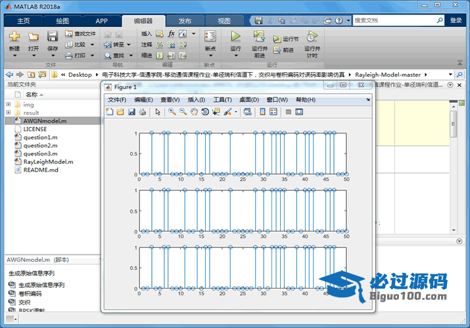470x328 pixels.
Task: Click the 搜索文档 search documentation field
Action: (394, 20)
